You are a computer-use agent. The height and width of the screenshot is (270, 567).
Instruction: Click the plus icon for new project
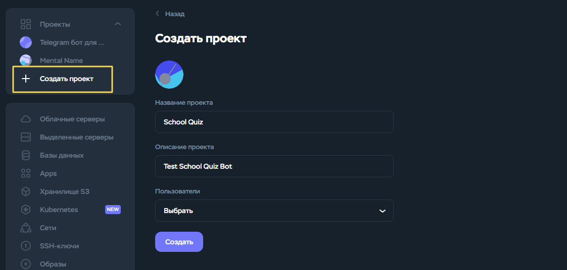(x=26, y=79)
